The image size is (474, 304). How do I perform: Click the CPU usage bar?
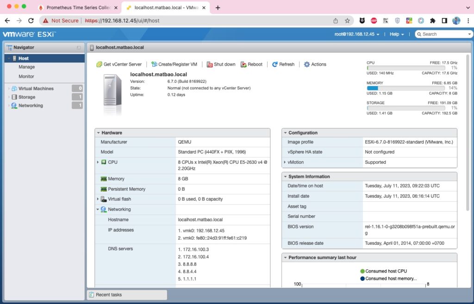406,68
